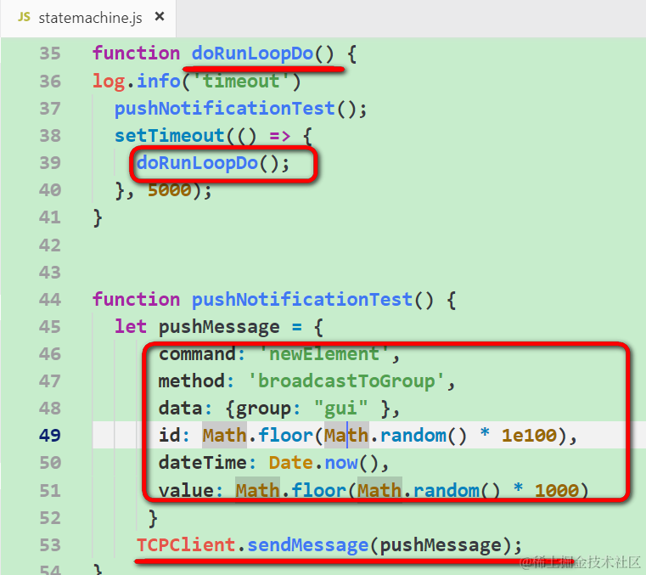Click "gui" string on line 48
The width and height of the screenshot is (646, 575).
click(340, 409)
